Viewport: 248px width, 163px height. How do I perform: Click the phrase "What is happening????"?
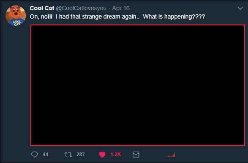coord(174,16)
